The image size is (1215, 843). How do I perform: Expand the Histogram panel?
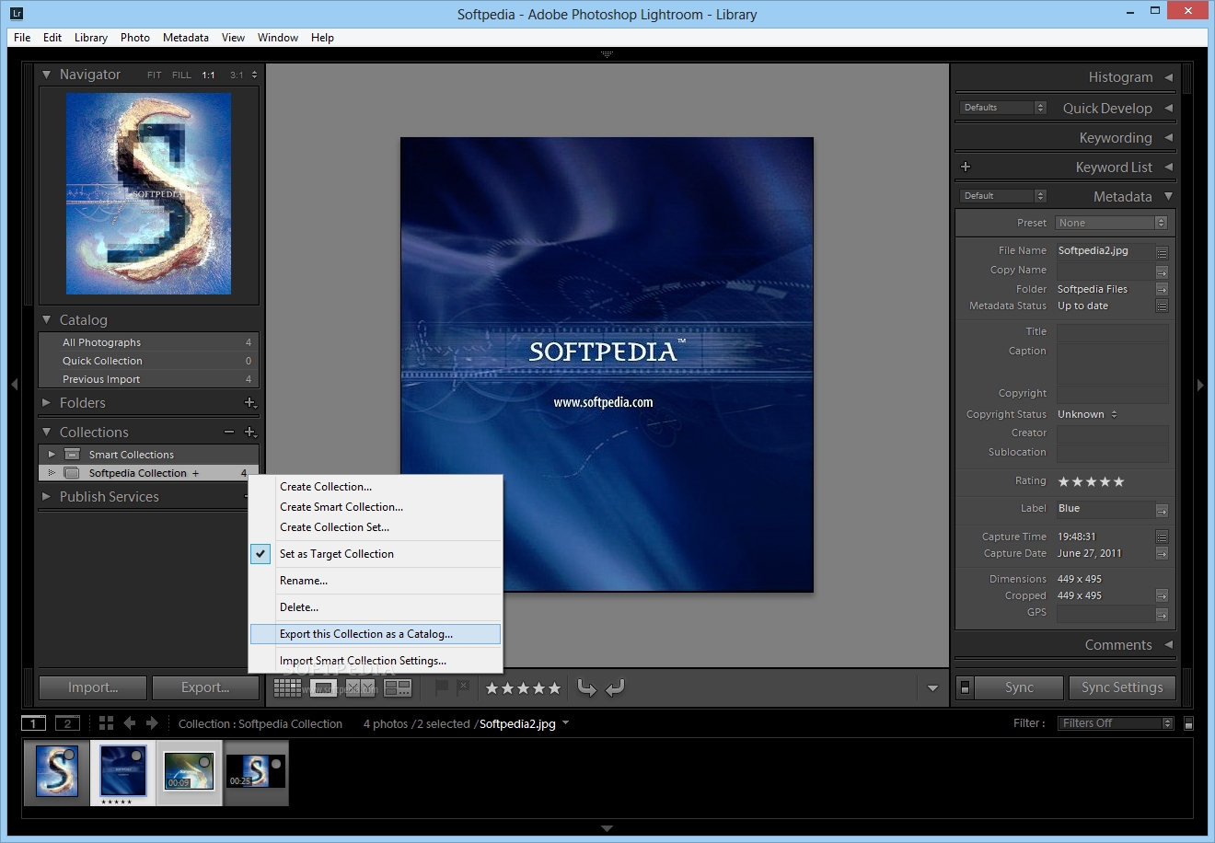point(1168,77)
